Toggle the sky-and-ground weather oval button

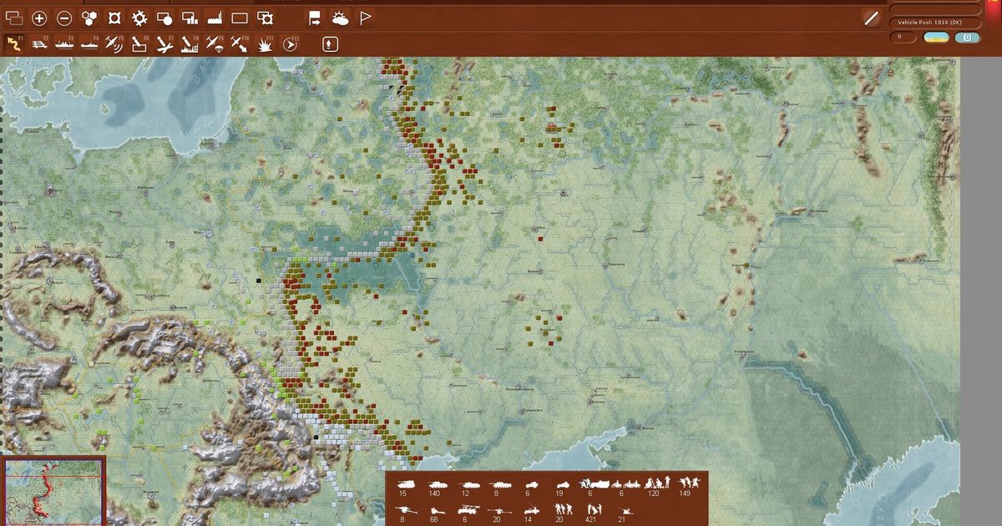click(x=935, y=37)
